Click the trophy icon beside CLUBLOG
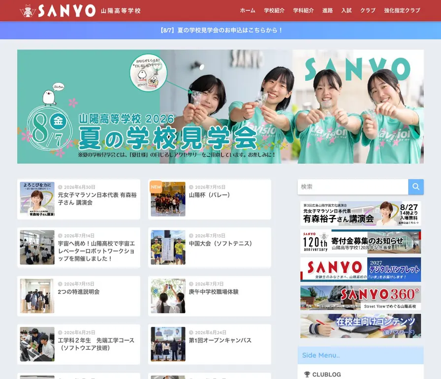 click(x=307, y=374)
